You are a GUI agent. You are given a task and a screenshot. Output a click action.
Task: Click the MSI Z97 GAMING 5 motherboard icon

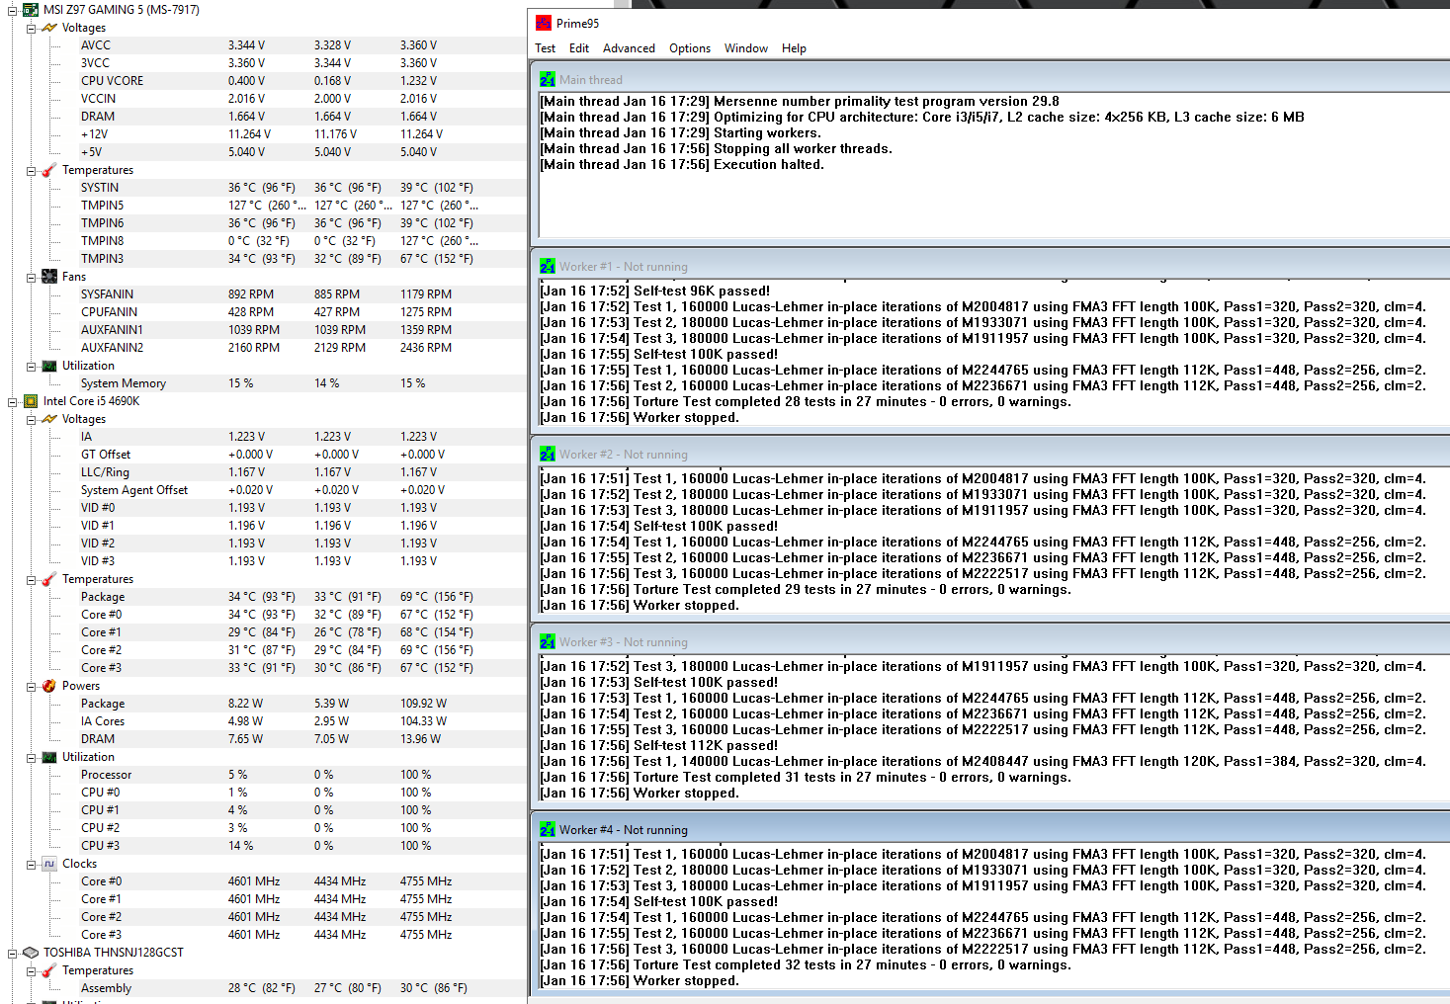pos(31,10)
